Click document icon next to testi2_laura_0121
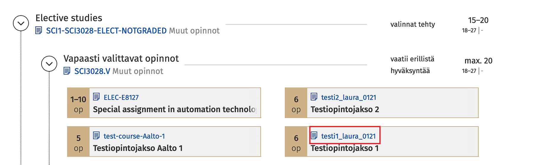The height and width of the screenshot is (165, 534). [314, 97]
